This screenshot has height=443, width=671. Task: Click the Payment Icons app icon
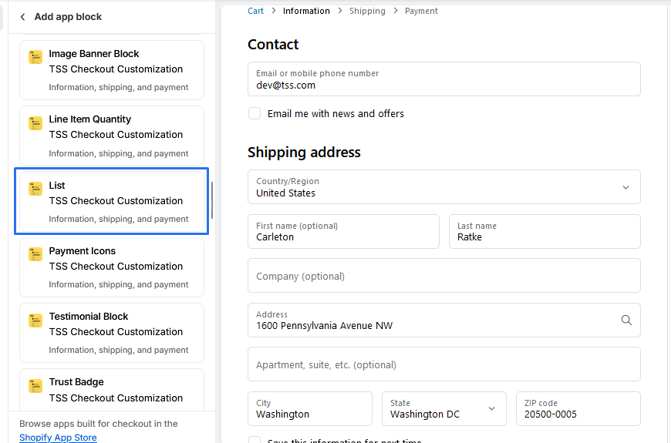(35, 254)
